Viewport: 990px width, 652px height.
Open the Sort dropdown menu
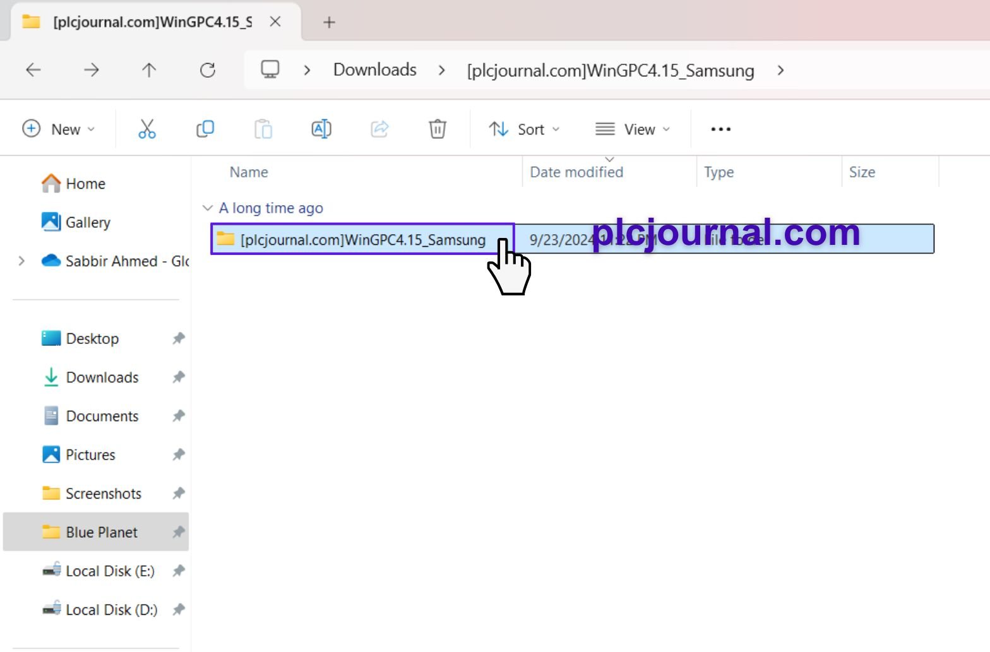pos(525,129)
